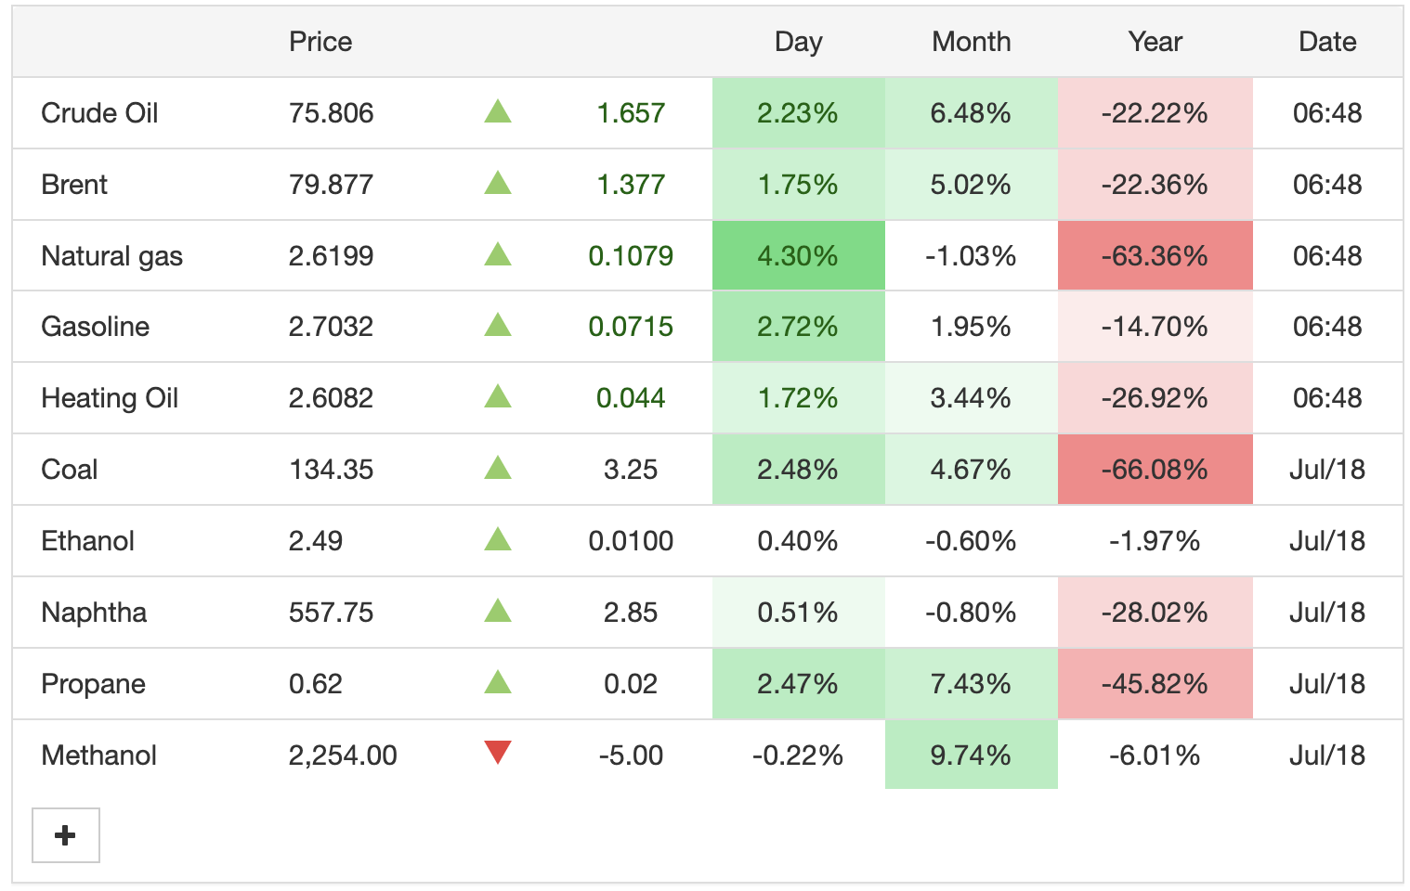The height and width of the screenshot is (891, 1410).
Task: Click the 1.657 change value
Action: click(631, 113)
